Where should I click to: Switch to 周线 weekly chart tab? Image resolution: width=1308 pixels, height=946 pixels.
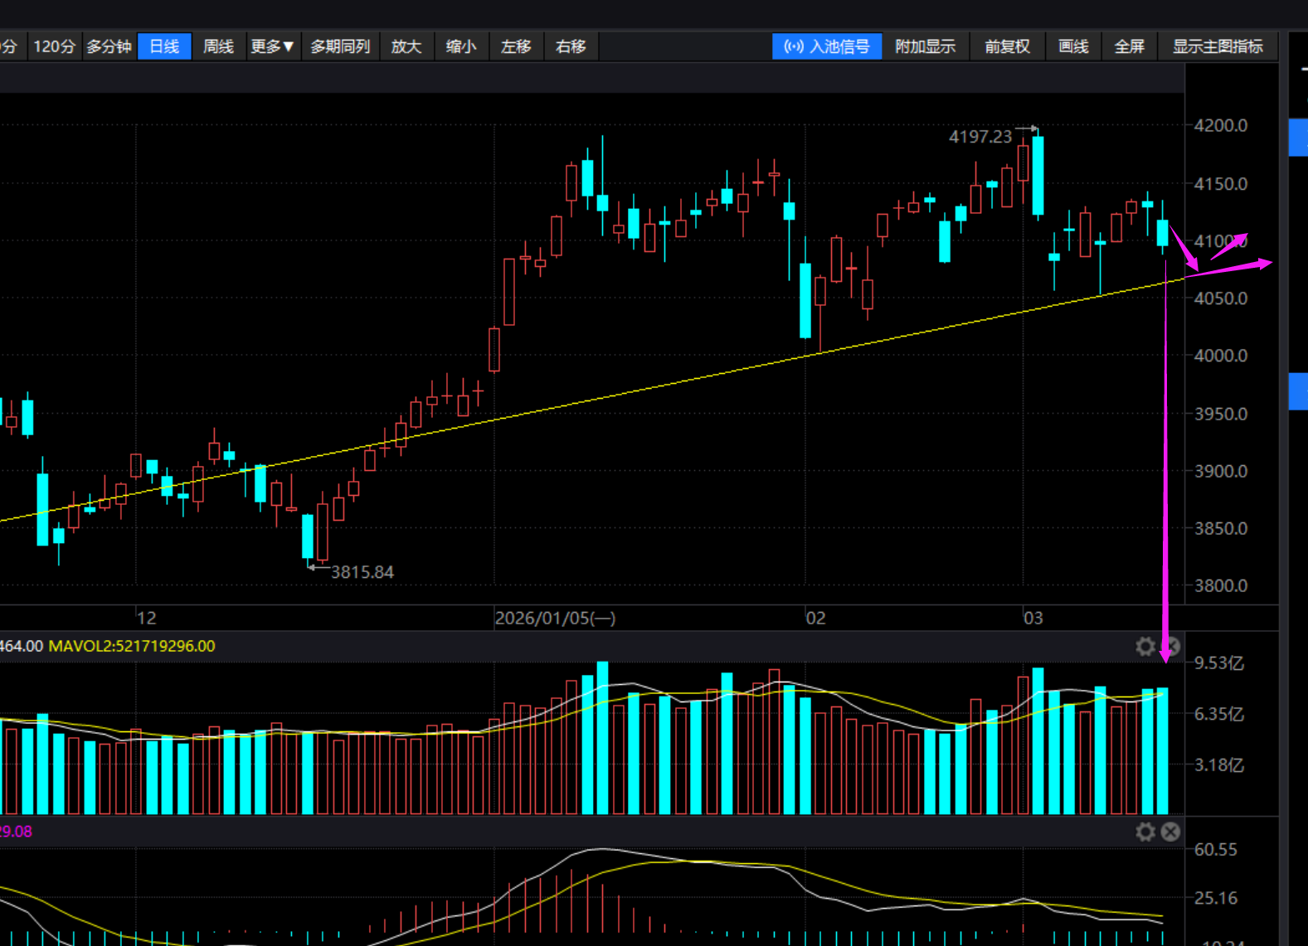(219, 46)
